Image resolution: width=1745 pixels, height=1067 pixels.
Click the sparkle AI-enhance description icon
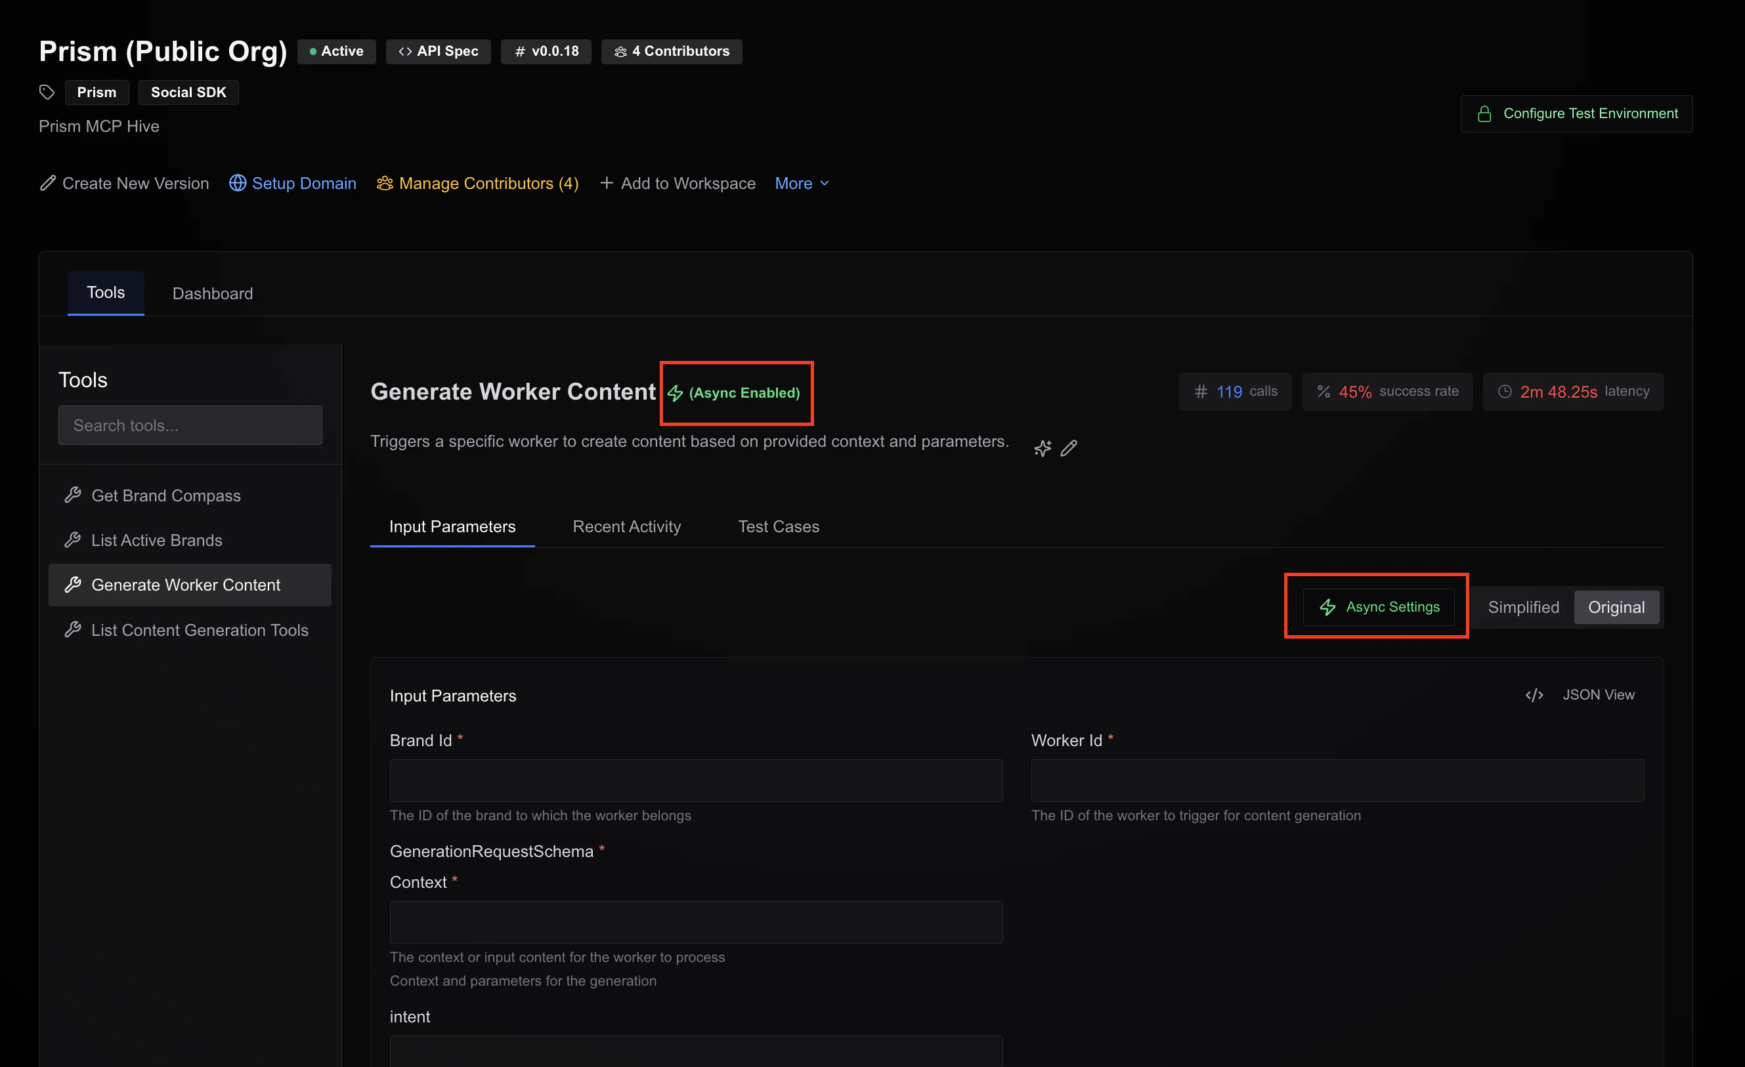click(1043, 448)
